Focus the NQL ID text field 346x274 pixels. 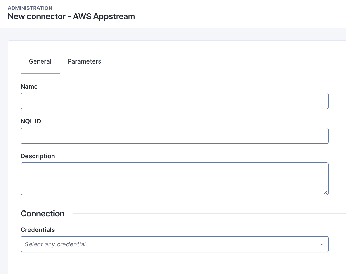pyautogui.click(x=175, y=136)
